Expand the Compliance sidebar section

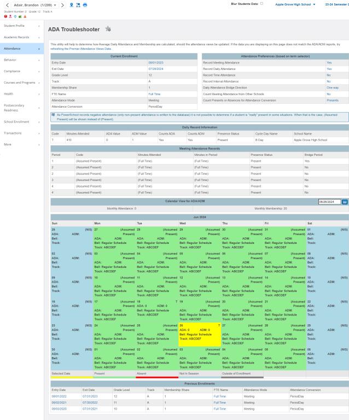point(22,71)
